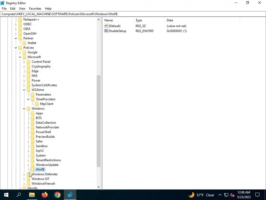The image size is (266, 200).
Task: Select the SystemCertificates key
Action: tap(44, 85)
